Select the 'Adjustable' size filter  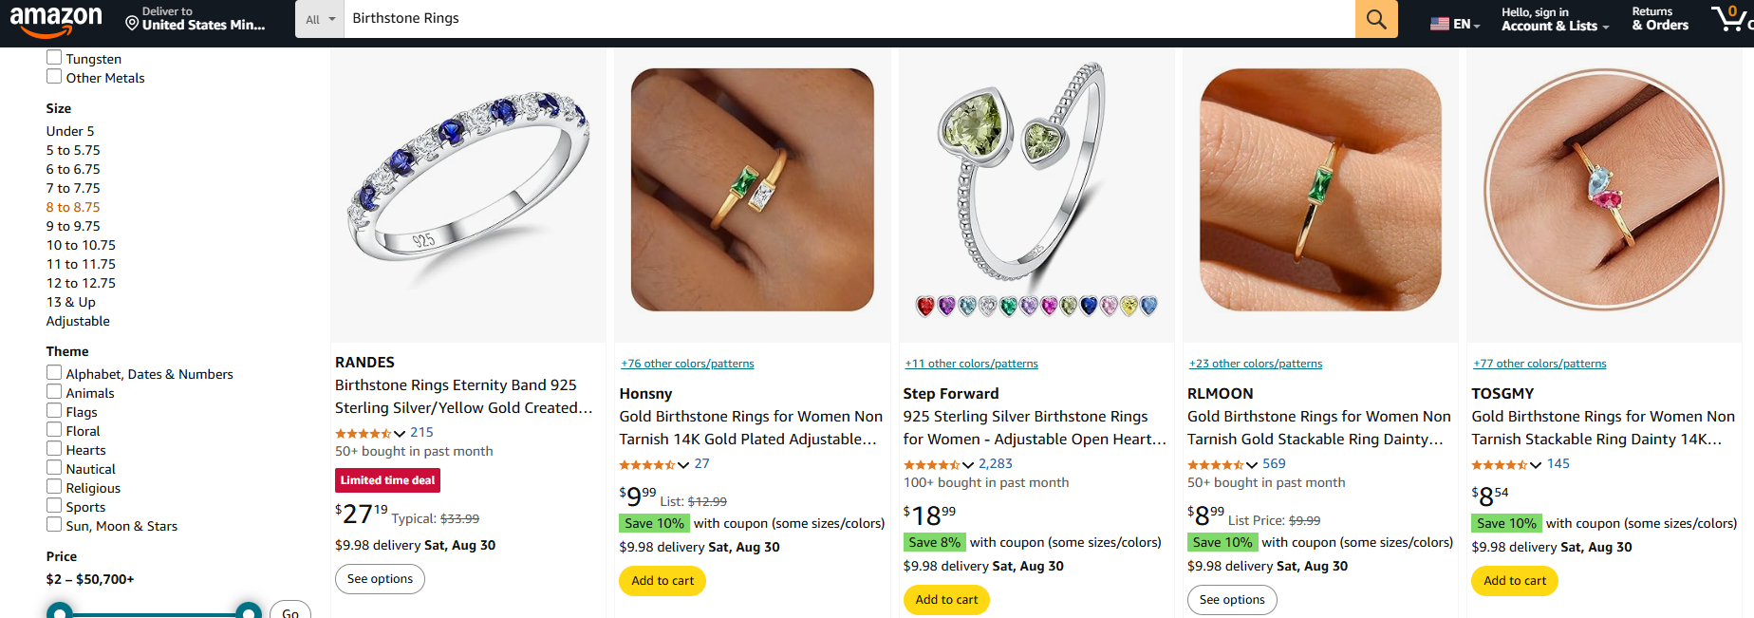tap(78, 321)
